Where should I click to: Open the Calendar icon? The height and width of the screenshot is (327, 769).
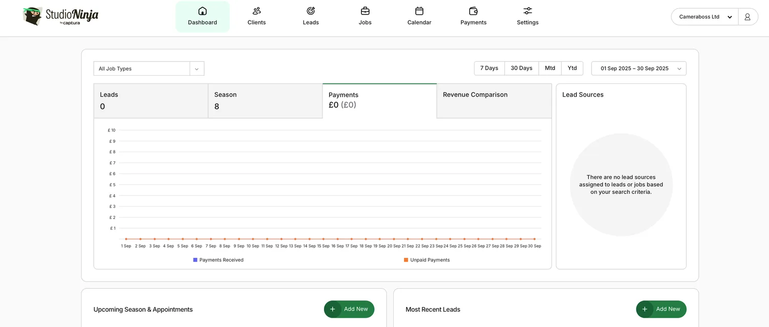419,11
